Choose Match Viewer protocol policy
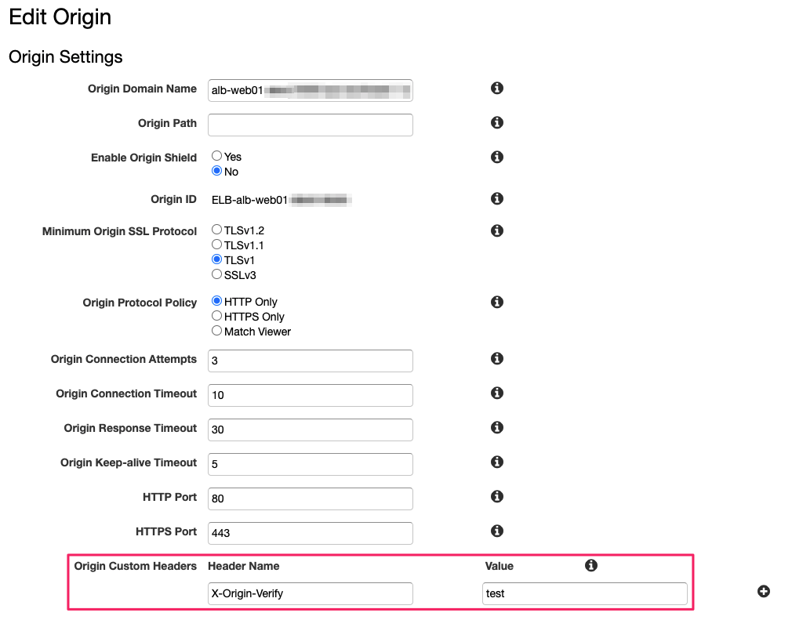 pyautogui.click(x=216, y=331)
